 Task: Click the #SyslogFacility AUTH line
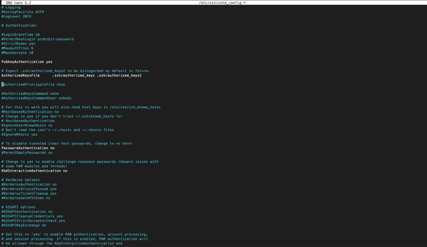pos(23,12)
